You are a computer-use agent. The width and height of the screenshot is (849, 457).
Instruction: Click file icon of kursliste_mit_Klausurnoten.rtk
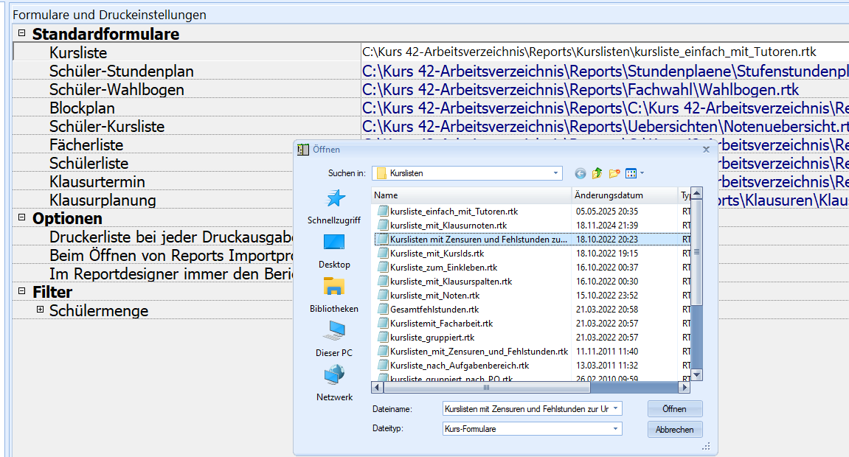(x=382, y=225)
